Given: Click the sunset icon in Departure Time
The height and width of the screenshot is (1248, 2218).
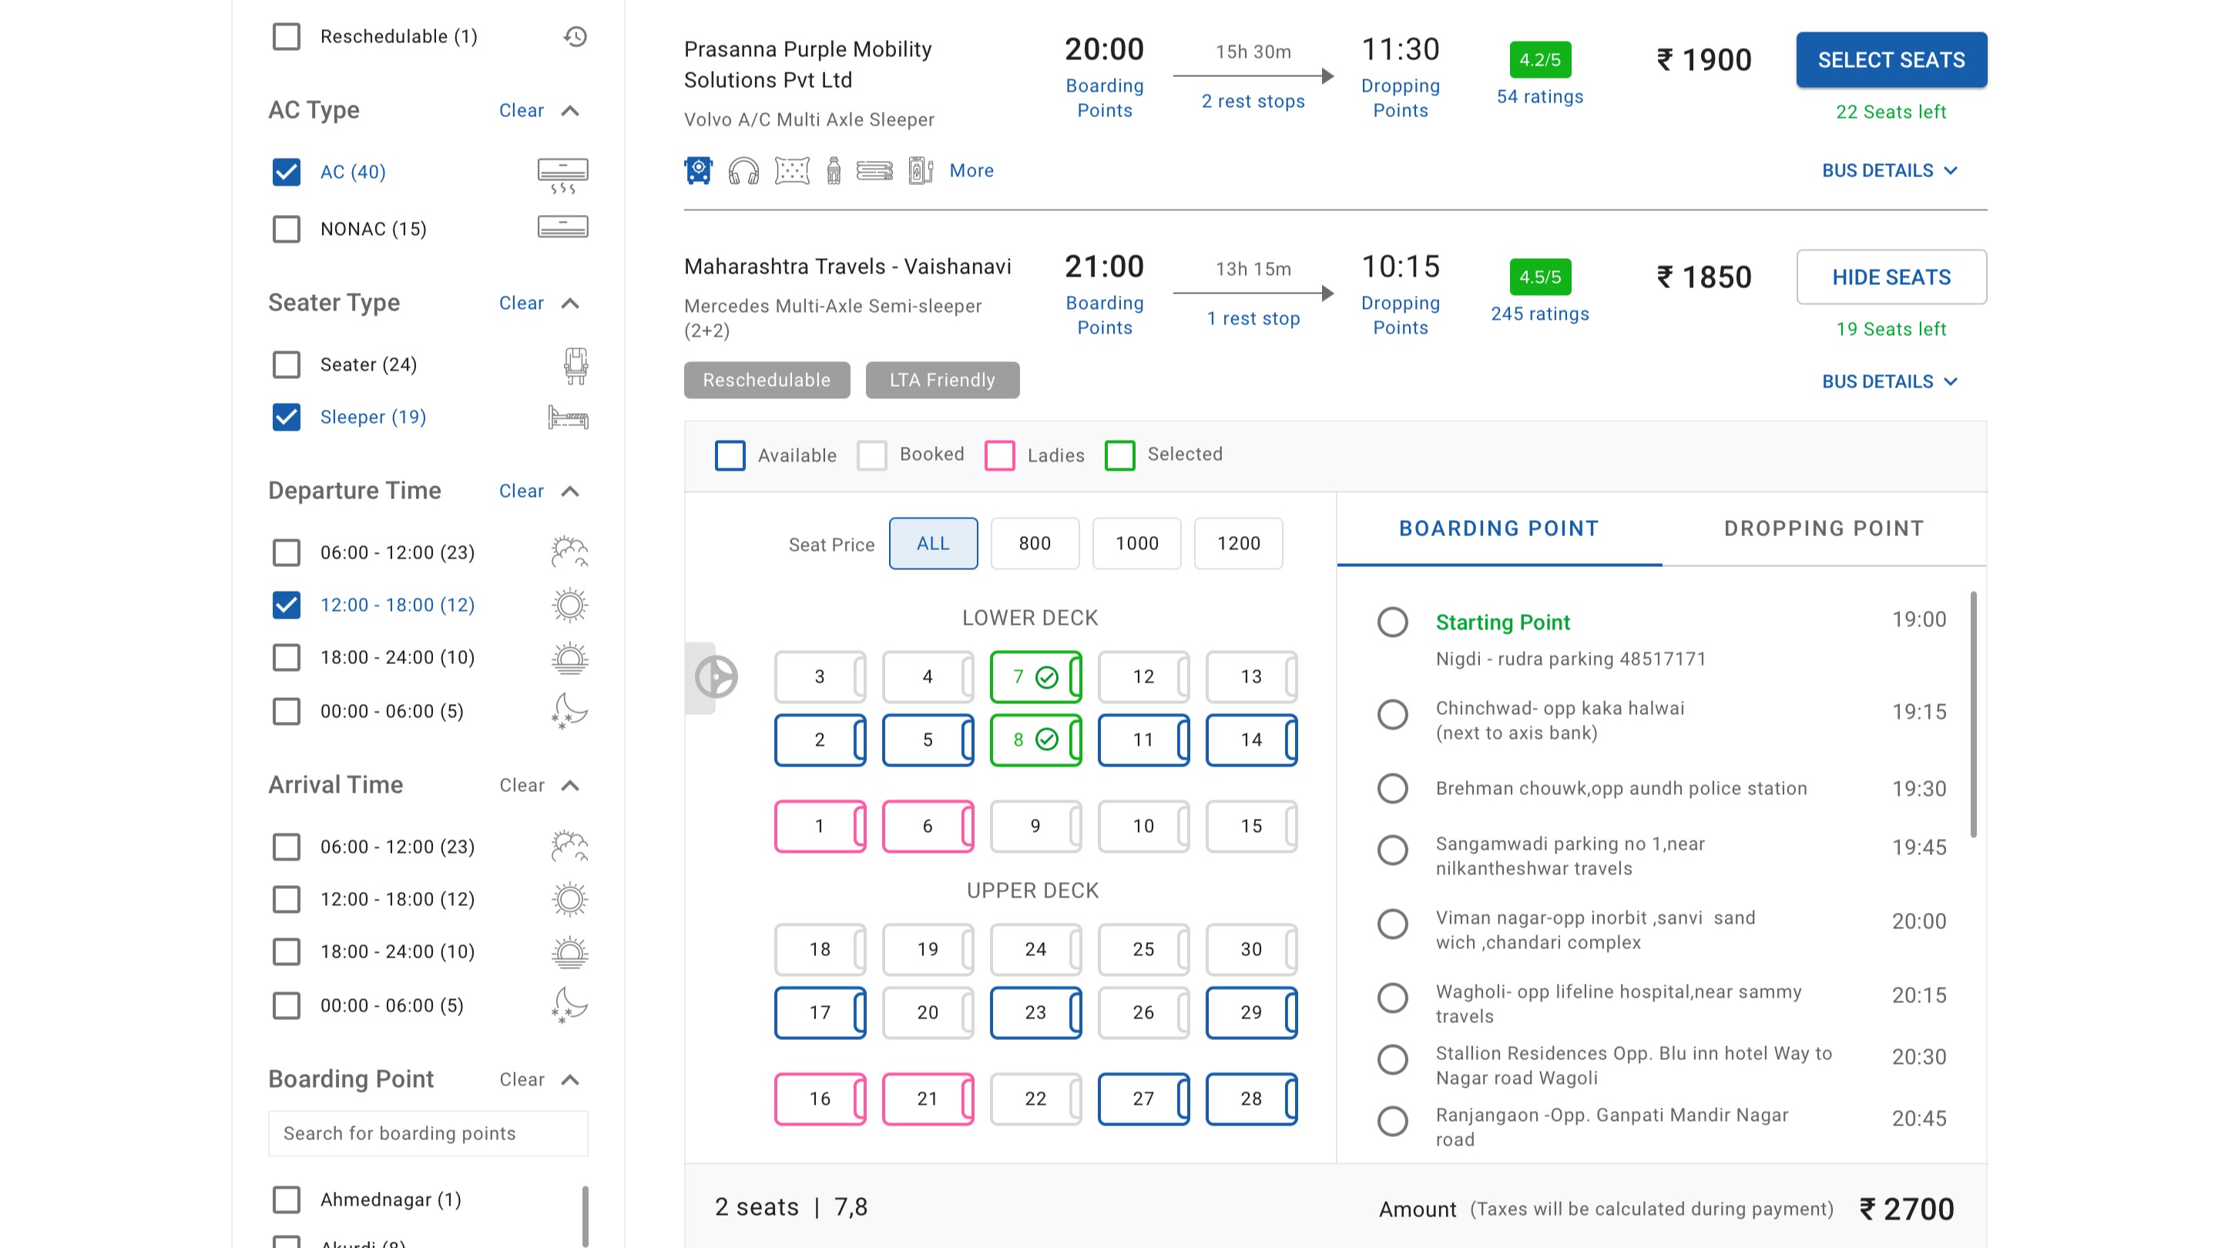Looking at the screenshot, I should 569,659.
